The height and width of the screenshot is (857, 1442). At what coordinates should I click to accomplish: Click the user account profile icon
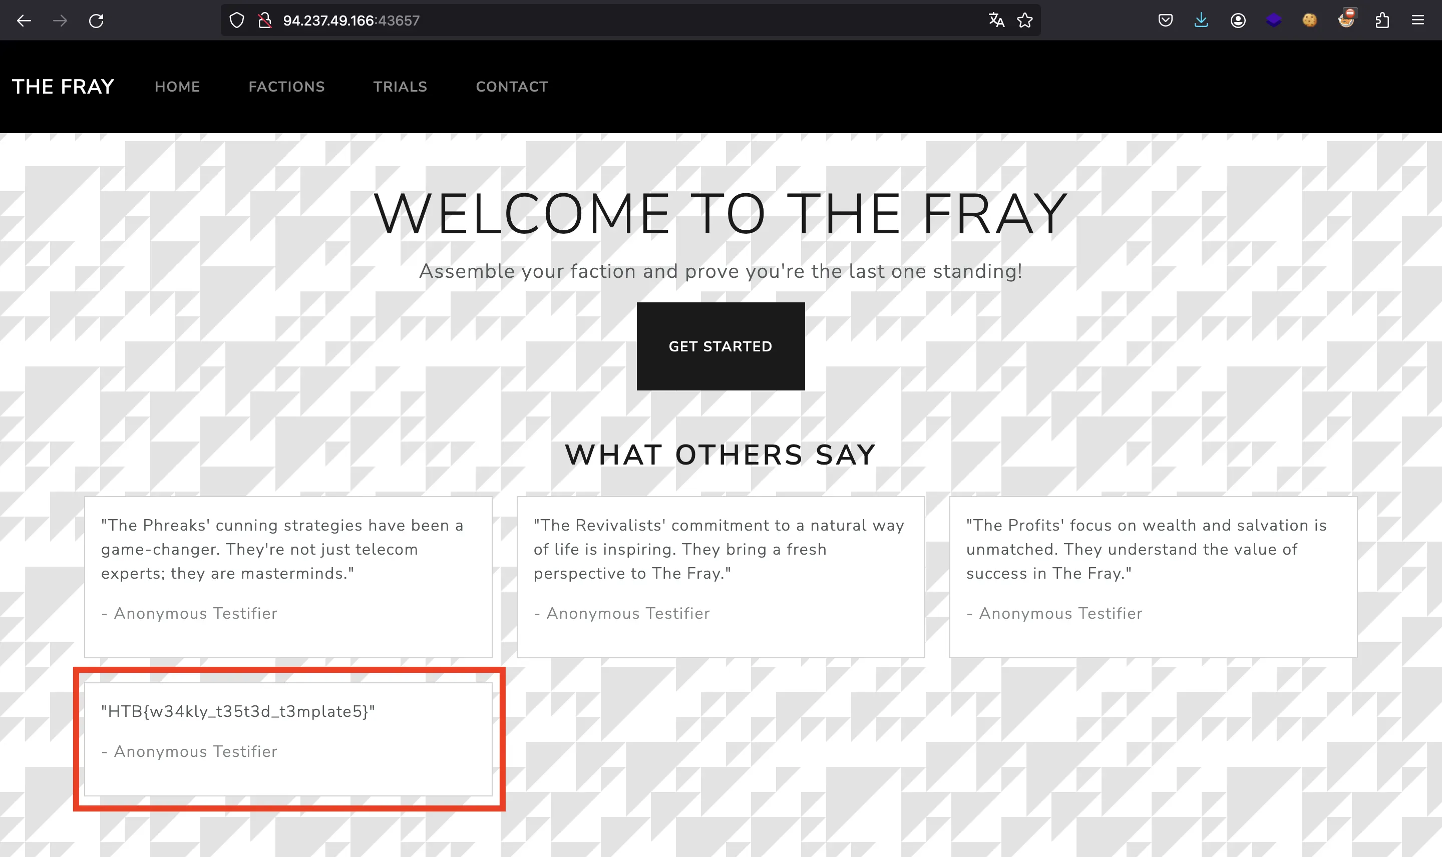click(x=1238, y=21)
